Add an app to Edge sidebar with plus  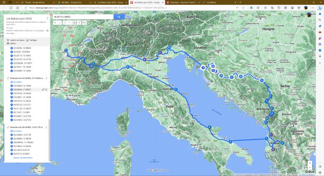pos(320,63)
